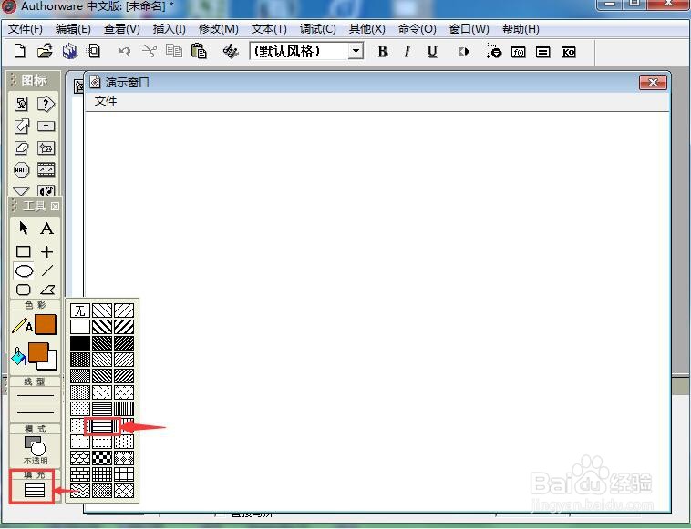Select the Map icon in icon palette

[46, 148]
